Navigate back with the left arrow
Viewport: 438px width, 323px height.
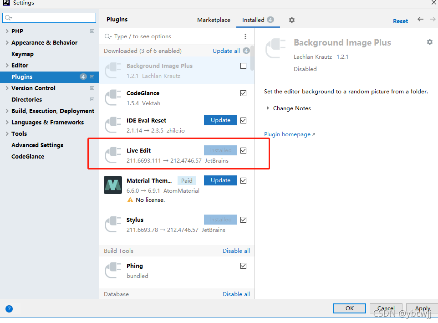tap(420, 19)
